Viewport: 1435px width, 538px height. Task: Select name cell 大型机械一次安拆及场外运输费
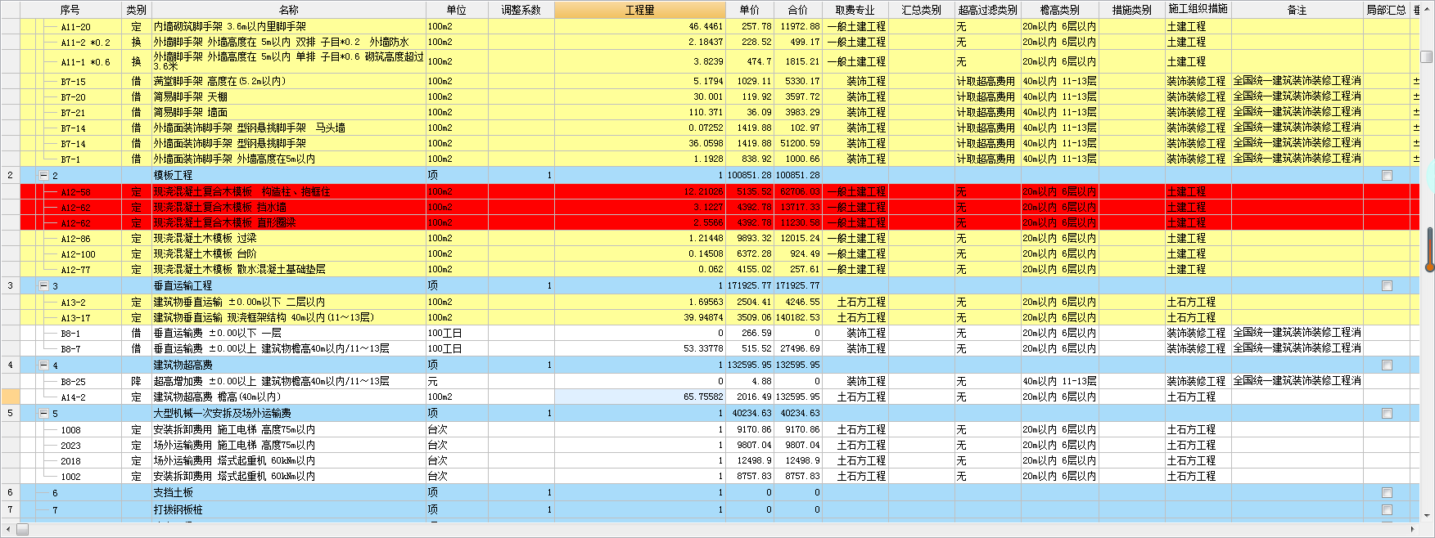(288, 413)
